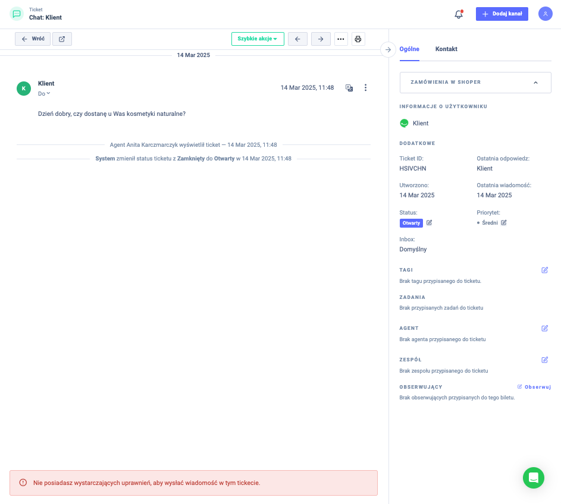Edit the ticket status
The width and height of the screenshot is (561, 504).
tap(430, 223)
